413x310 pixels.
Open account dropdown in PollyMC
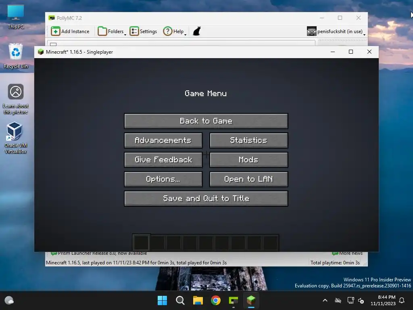pyautogui.click(x=336, y=31)
